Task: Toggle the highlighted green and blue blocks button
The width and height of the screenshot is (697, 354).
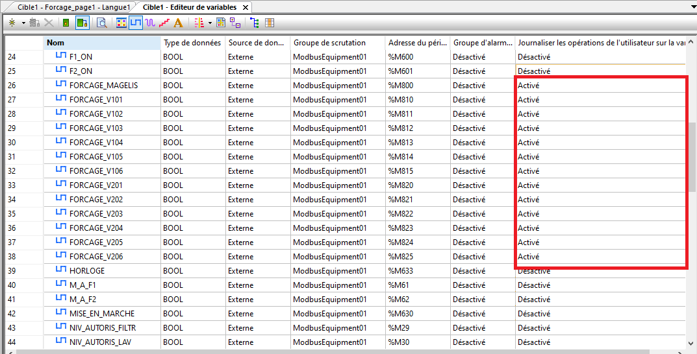Action: pos(82,23)
